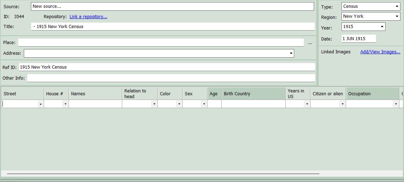Click the Other Info input field
The height and width of the screenshot is (182, 404).
pyautogui.click(x=171, y=78)
